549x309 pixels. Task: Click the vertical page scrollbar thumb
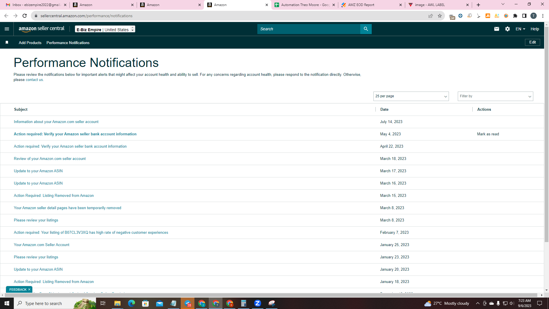tap(546, 134)
